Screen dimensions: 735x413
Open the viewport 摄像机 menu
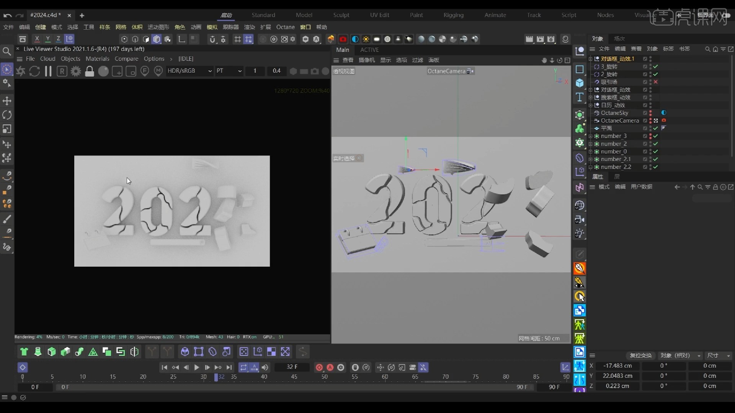point(367,60)
